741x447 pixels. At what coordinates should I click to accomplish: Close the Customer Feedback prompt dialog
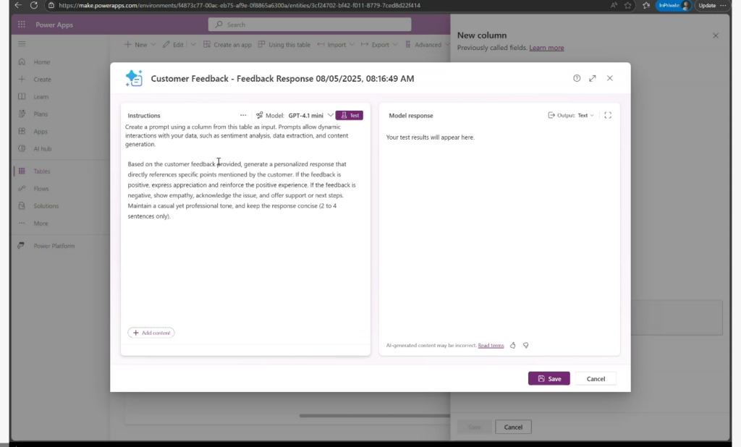609,78
